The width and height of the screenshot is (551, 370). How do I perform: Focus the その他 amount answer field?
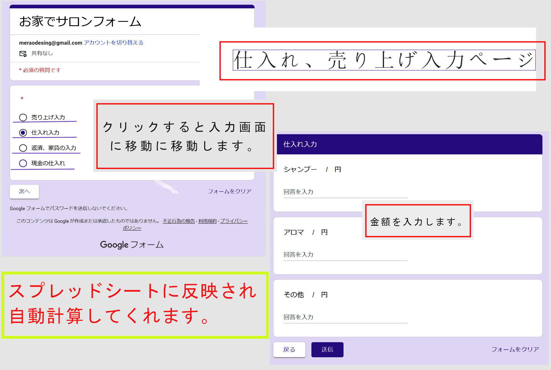345,317
